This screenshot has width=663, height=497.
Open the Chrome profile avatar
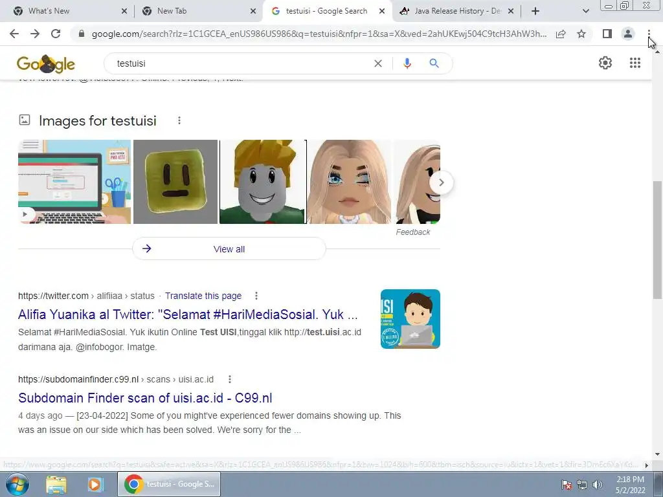[628, 34]
